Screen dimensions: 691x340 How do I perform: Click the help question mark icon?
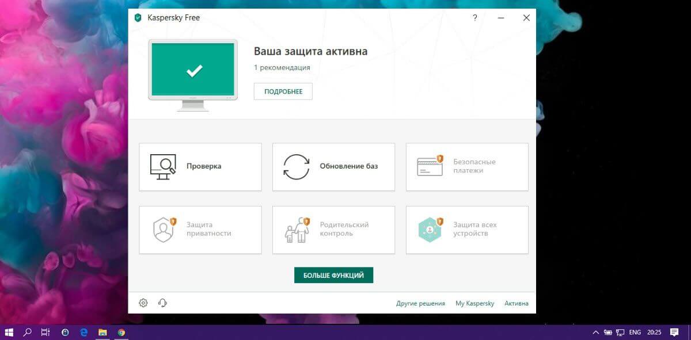[475, 18]
